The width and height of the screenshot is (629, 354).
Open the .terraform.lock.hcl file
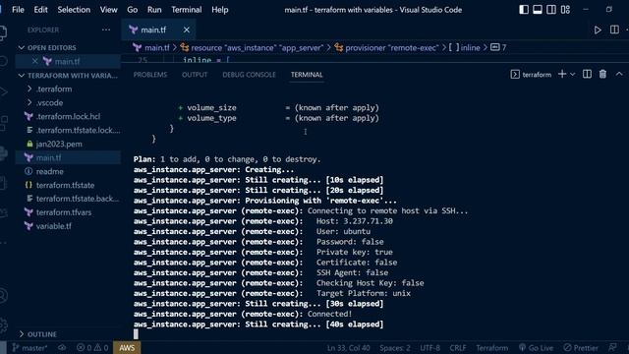tap(68, 116)
